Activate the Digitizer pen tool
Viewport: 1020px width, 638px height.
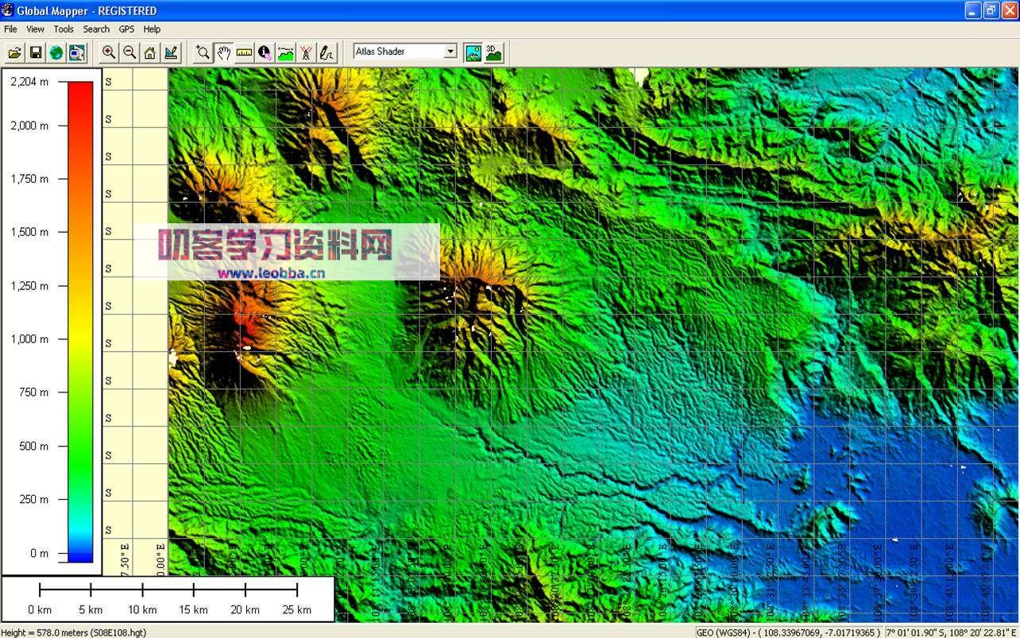pos(326,52)
